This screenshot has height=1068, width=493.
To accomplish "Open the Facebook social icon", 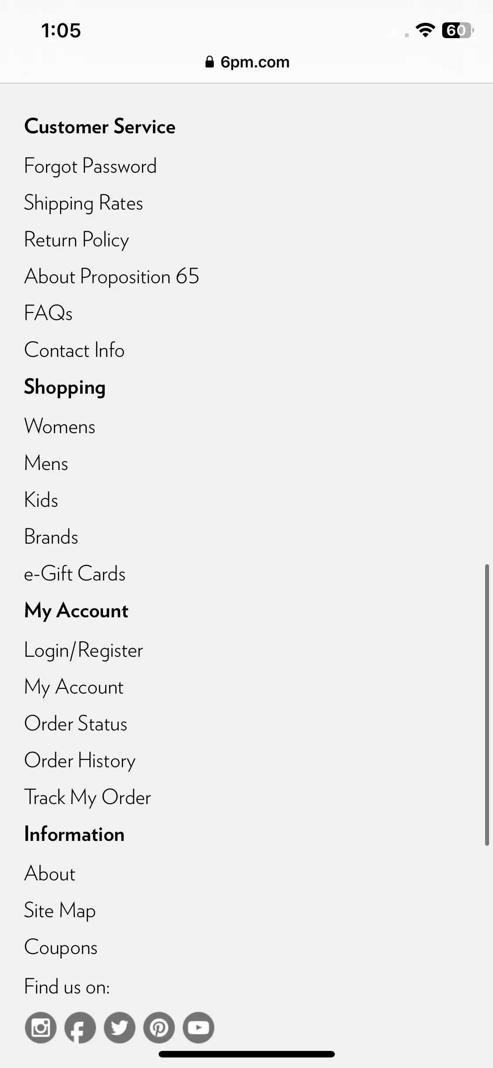I will point(80,1027).
